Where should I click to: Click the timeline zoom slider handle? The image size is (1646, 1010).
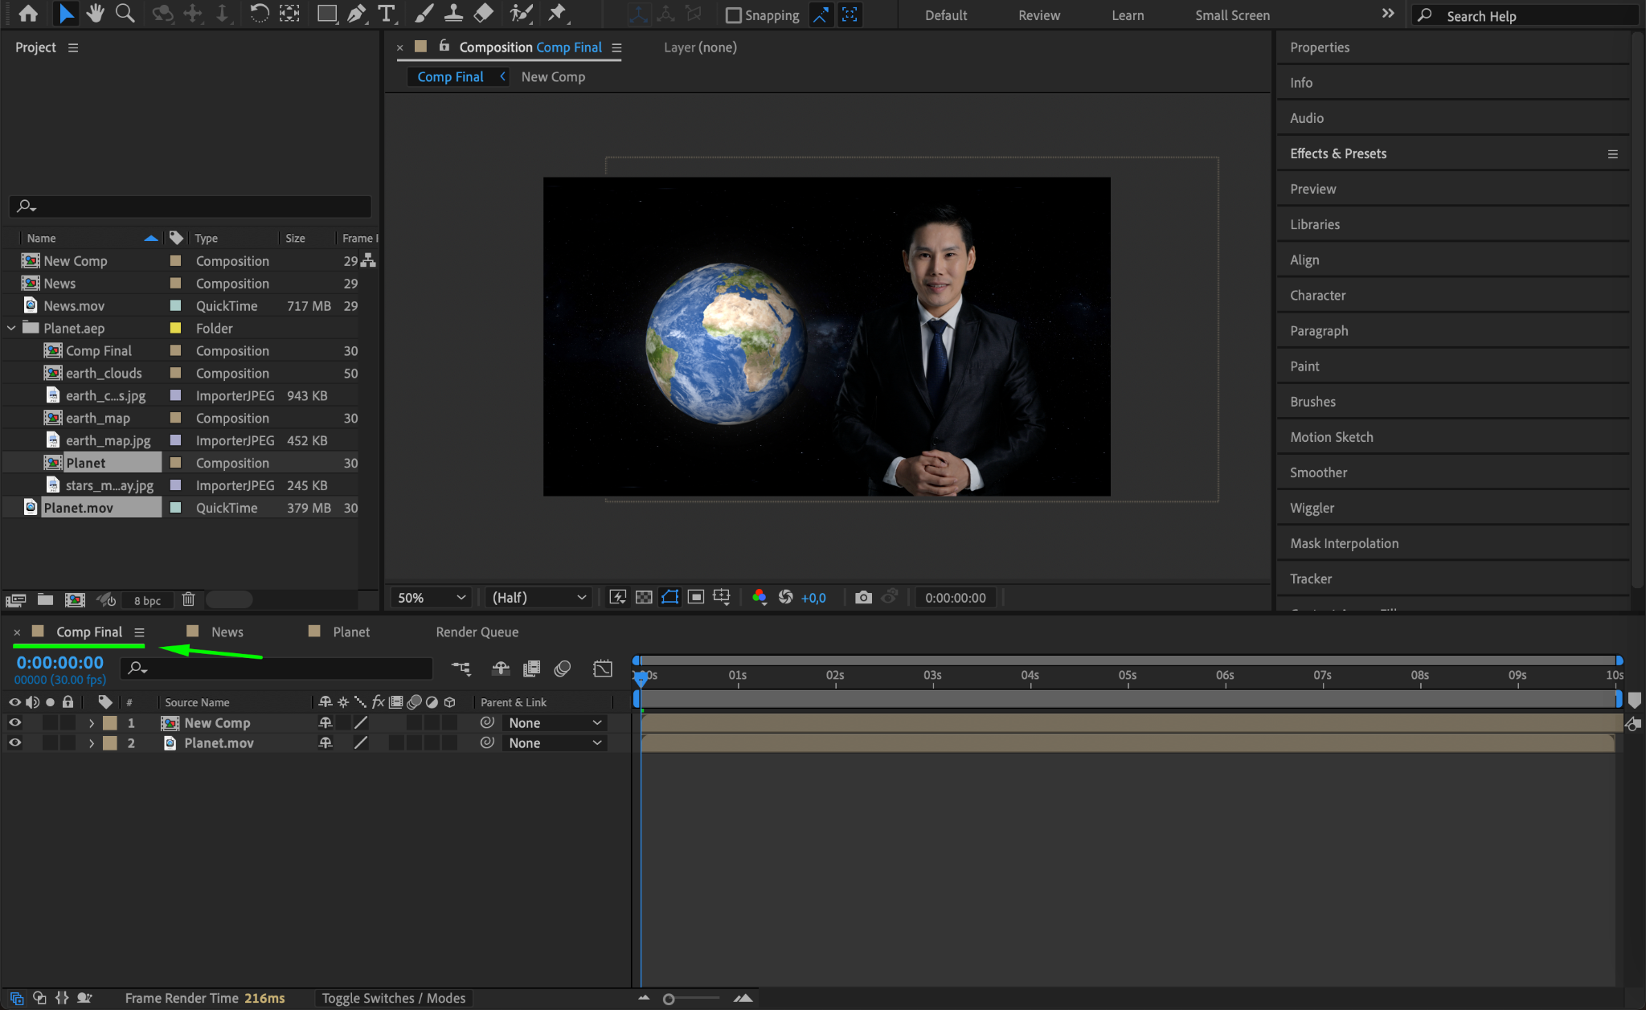point(668,999)
